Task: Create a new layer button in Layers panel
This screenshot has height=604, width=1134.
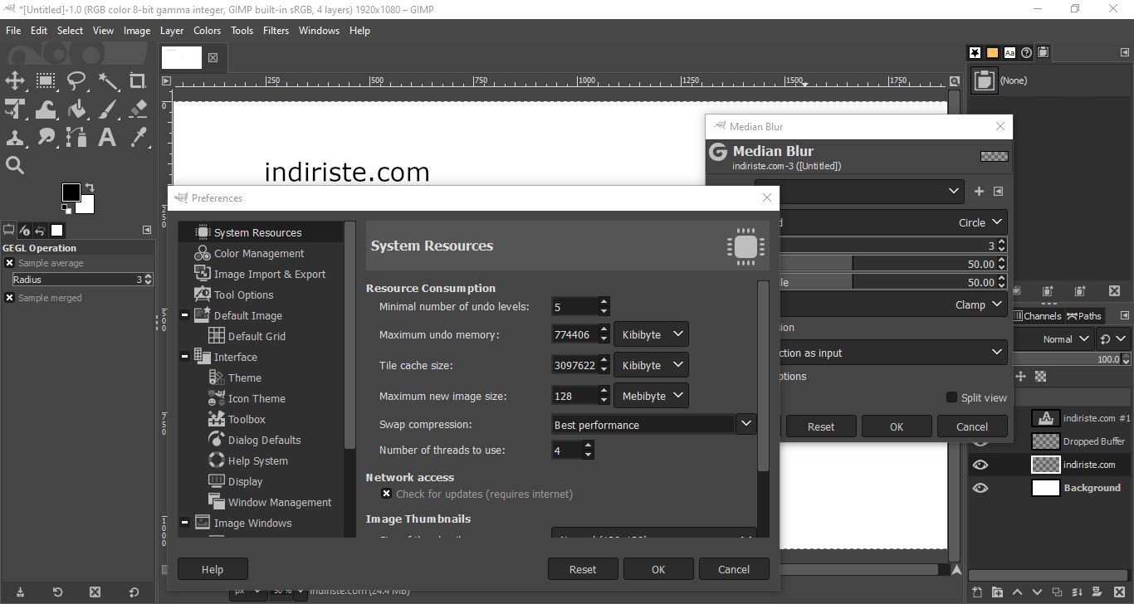Action: coord(977,592)
